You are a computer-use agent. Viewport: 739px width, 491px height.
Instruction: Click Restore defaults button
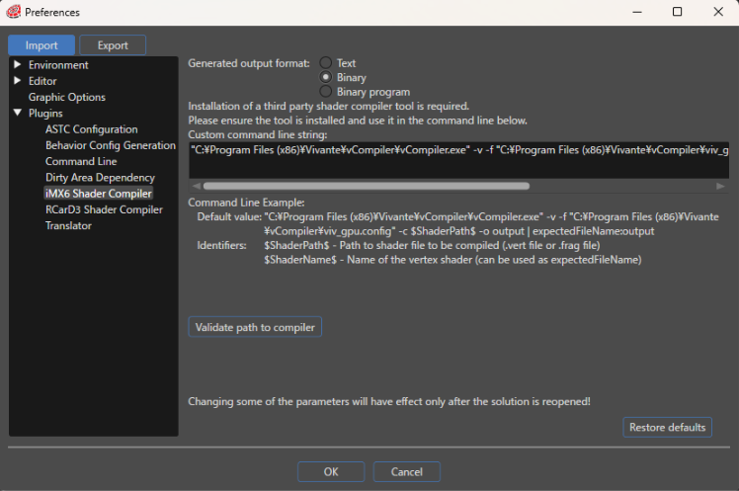pyautogui.click(x=667, y=428)
